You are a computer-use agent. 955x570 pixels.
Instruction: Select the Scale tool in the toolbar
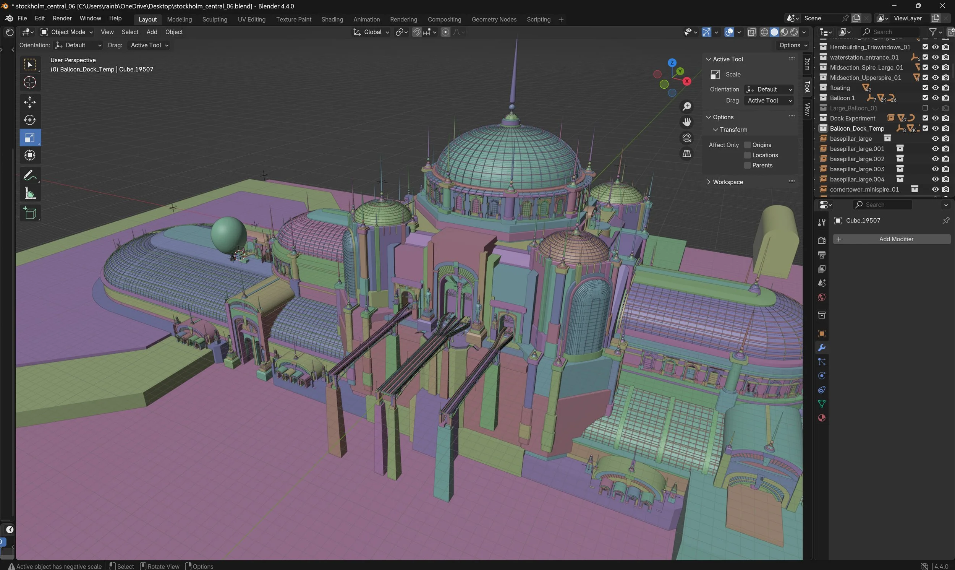coord(30,138)
